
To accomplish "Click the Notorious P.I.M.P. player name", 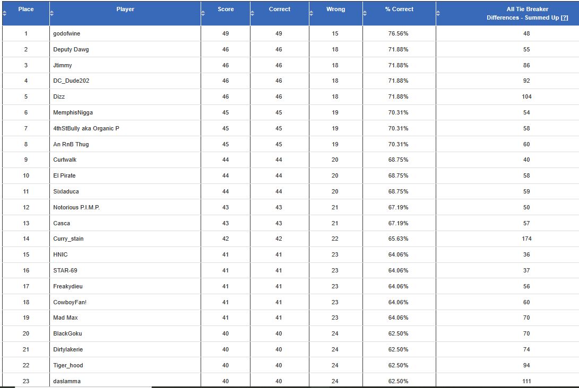I will point(76,207).
